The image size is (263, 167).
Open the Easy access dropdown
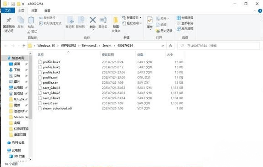point(132,23)
